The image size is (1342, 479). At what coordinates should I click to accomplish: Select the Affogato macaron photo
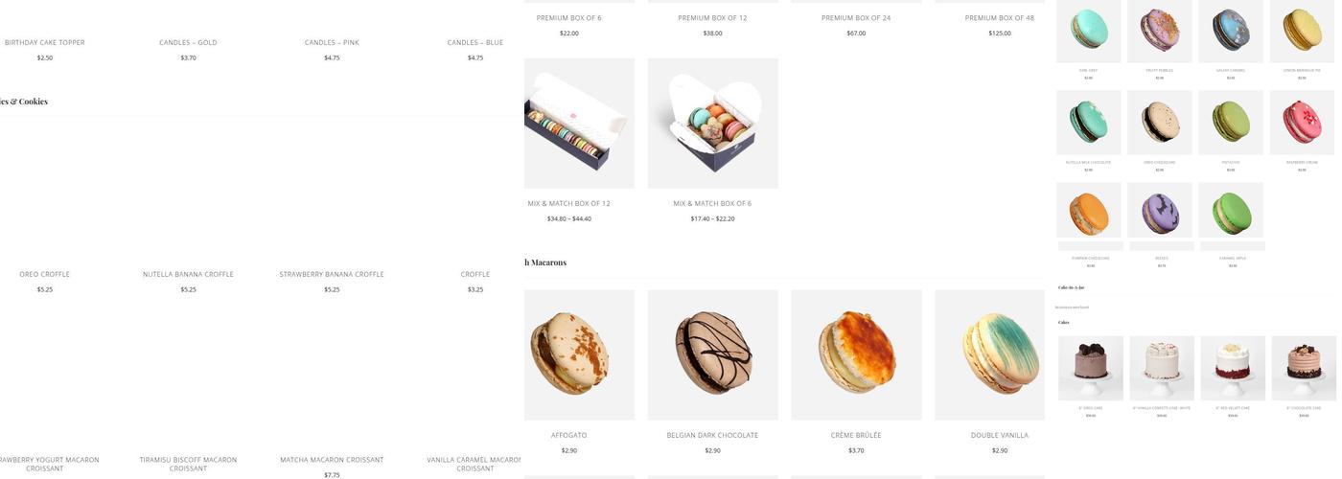click(579, 355)
